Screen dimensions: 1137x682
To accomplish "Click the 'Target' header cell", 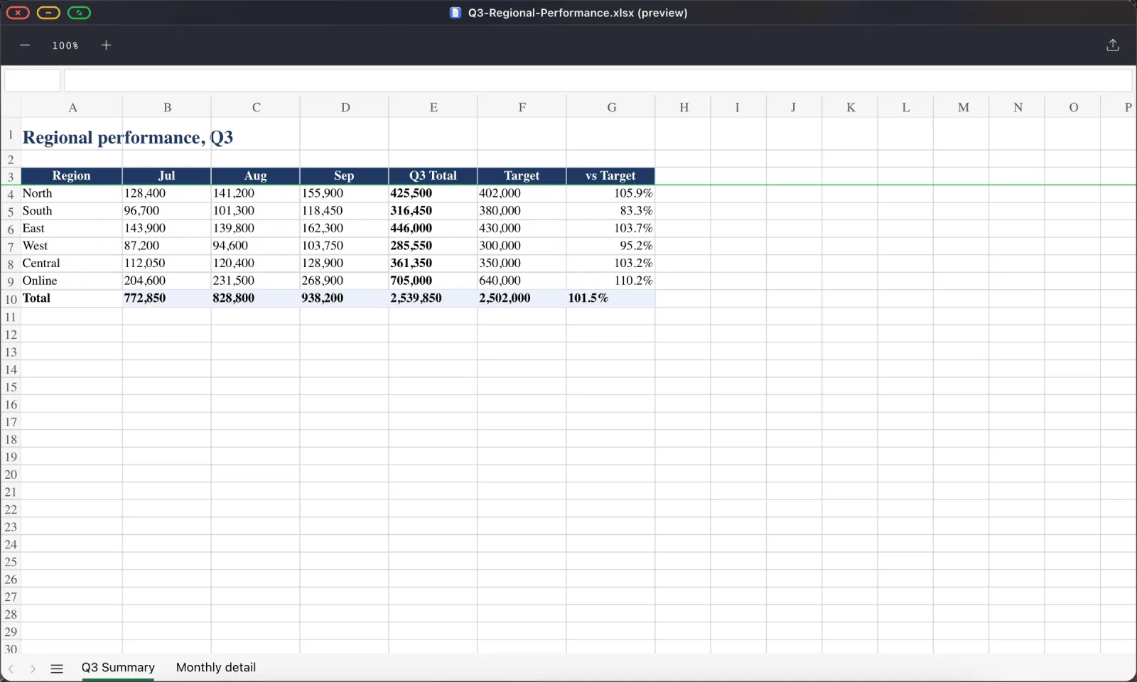I will 522,175.
